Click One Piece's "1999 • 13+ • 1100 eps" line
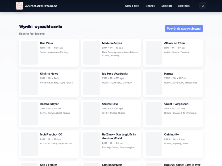Image resolution: width=222 pixels, height=166 pixels. tap(51, 48)
